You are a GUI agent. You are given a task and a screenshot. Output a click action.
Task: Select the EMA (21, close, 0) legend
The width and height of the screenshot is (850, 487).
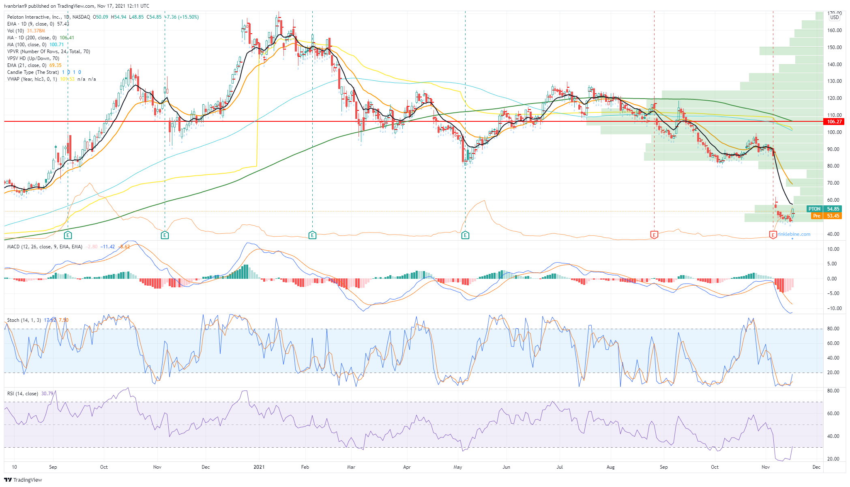34,65
